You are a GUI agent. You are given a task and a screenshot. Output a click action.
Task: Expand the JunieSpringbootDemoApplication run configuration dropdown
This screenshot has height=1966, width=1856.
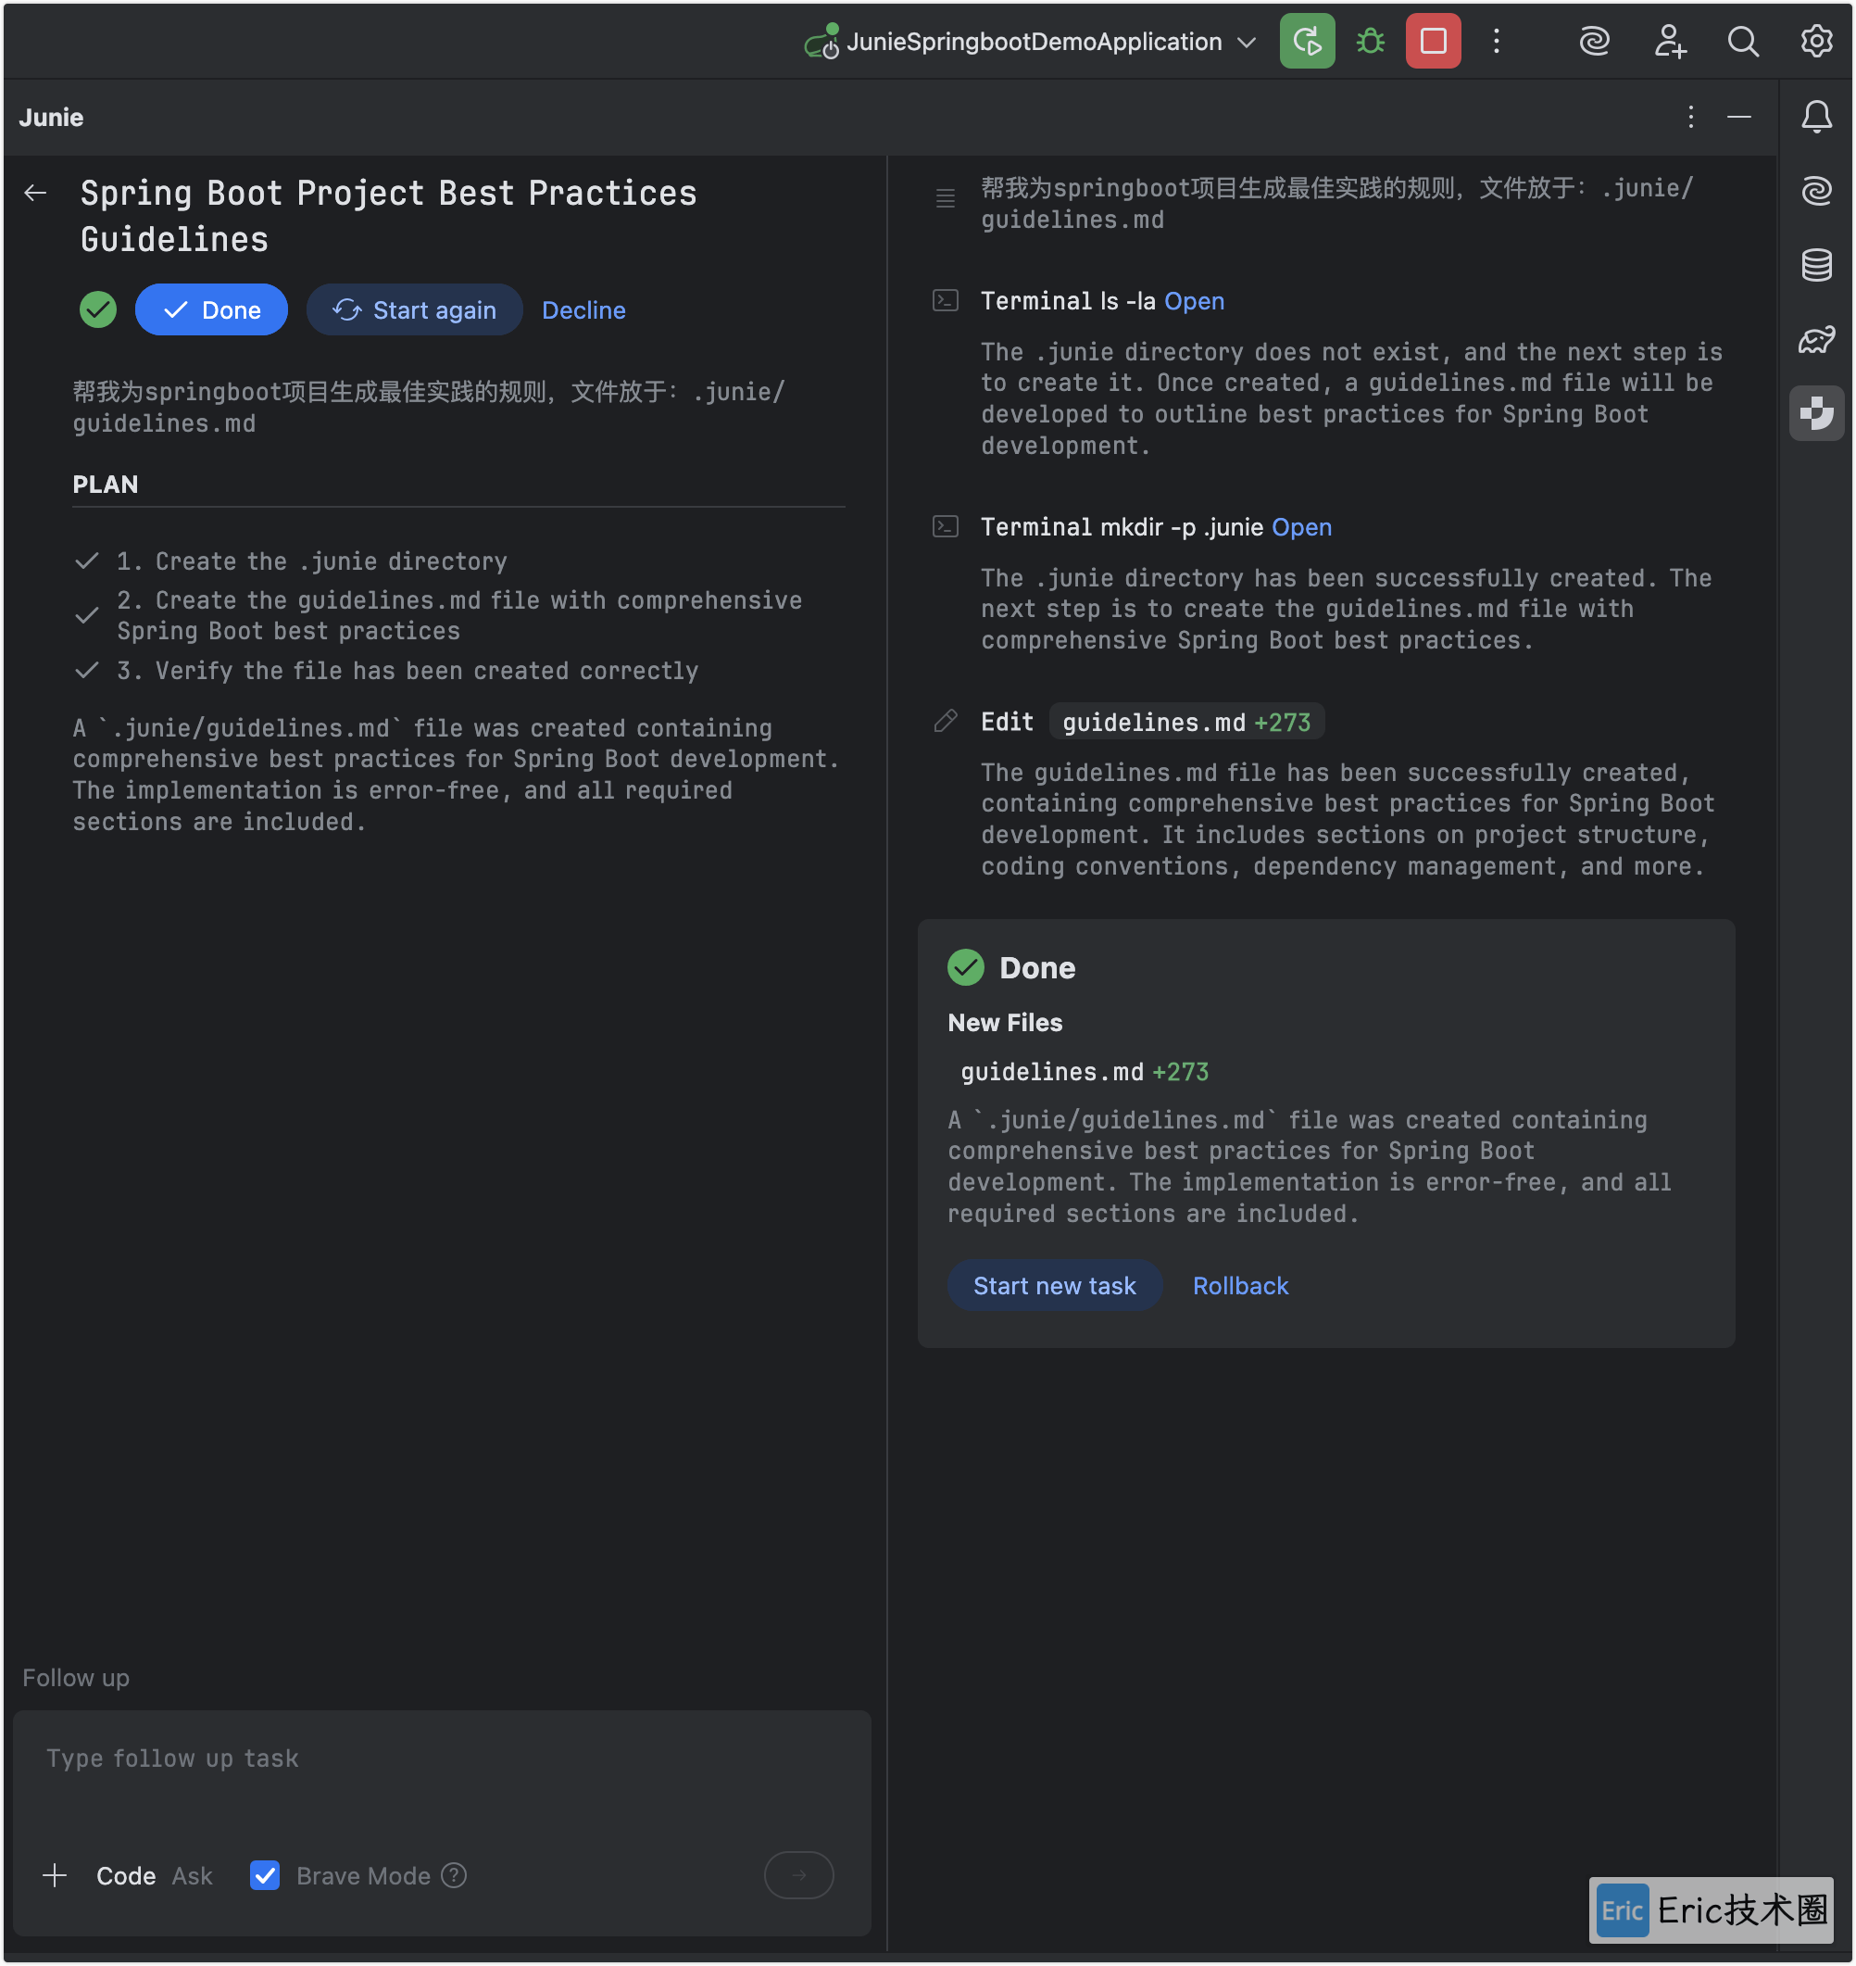[x=1247, y=42]
